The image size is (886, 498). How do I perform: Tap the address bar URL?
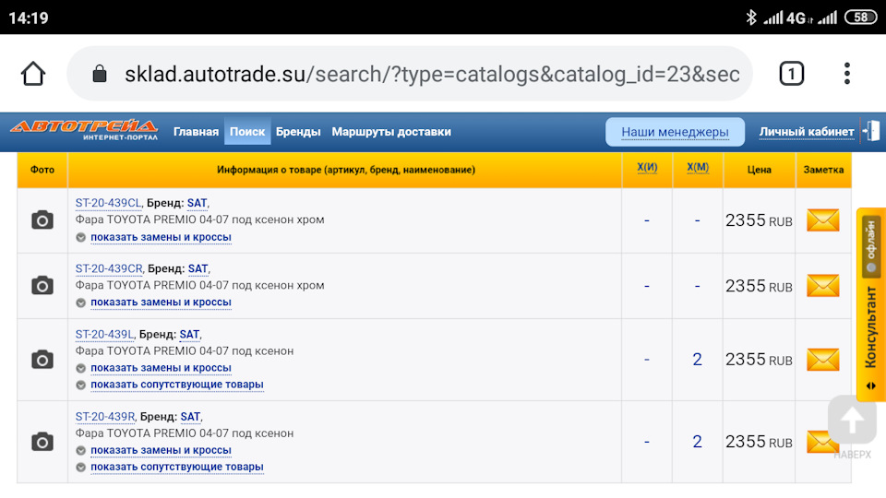click(432, 74)
